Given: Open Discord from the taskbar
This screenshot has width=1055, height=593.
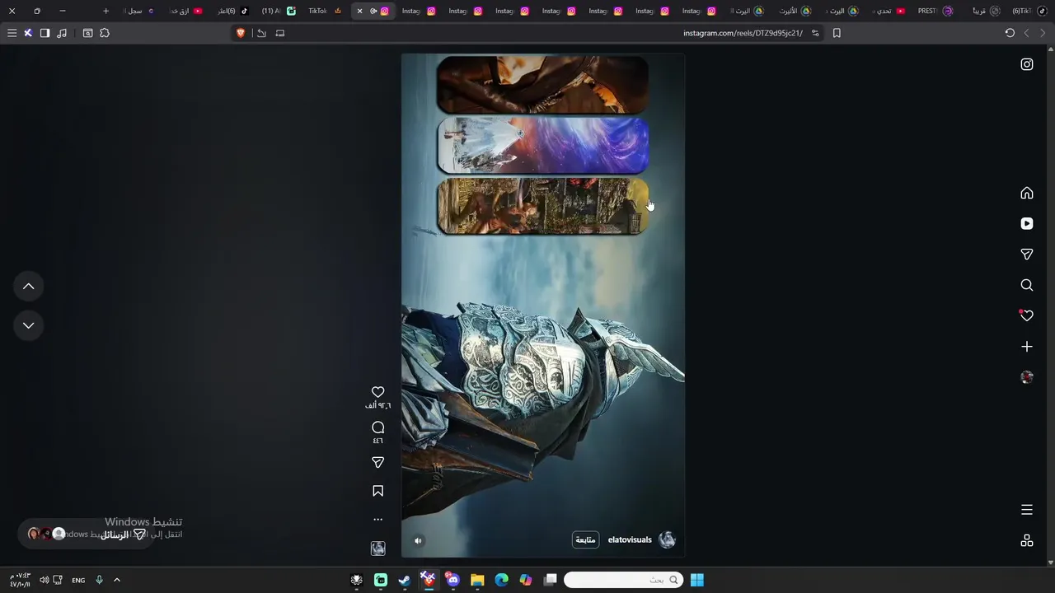Looking at the screenshot, I should (452, 580).
